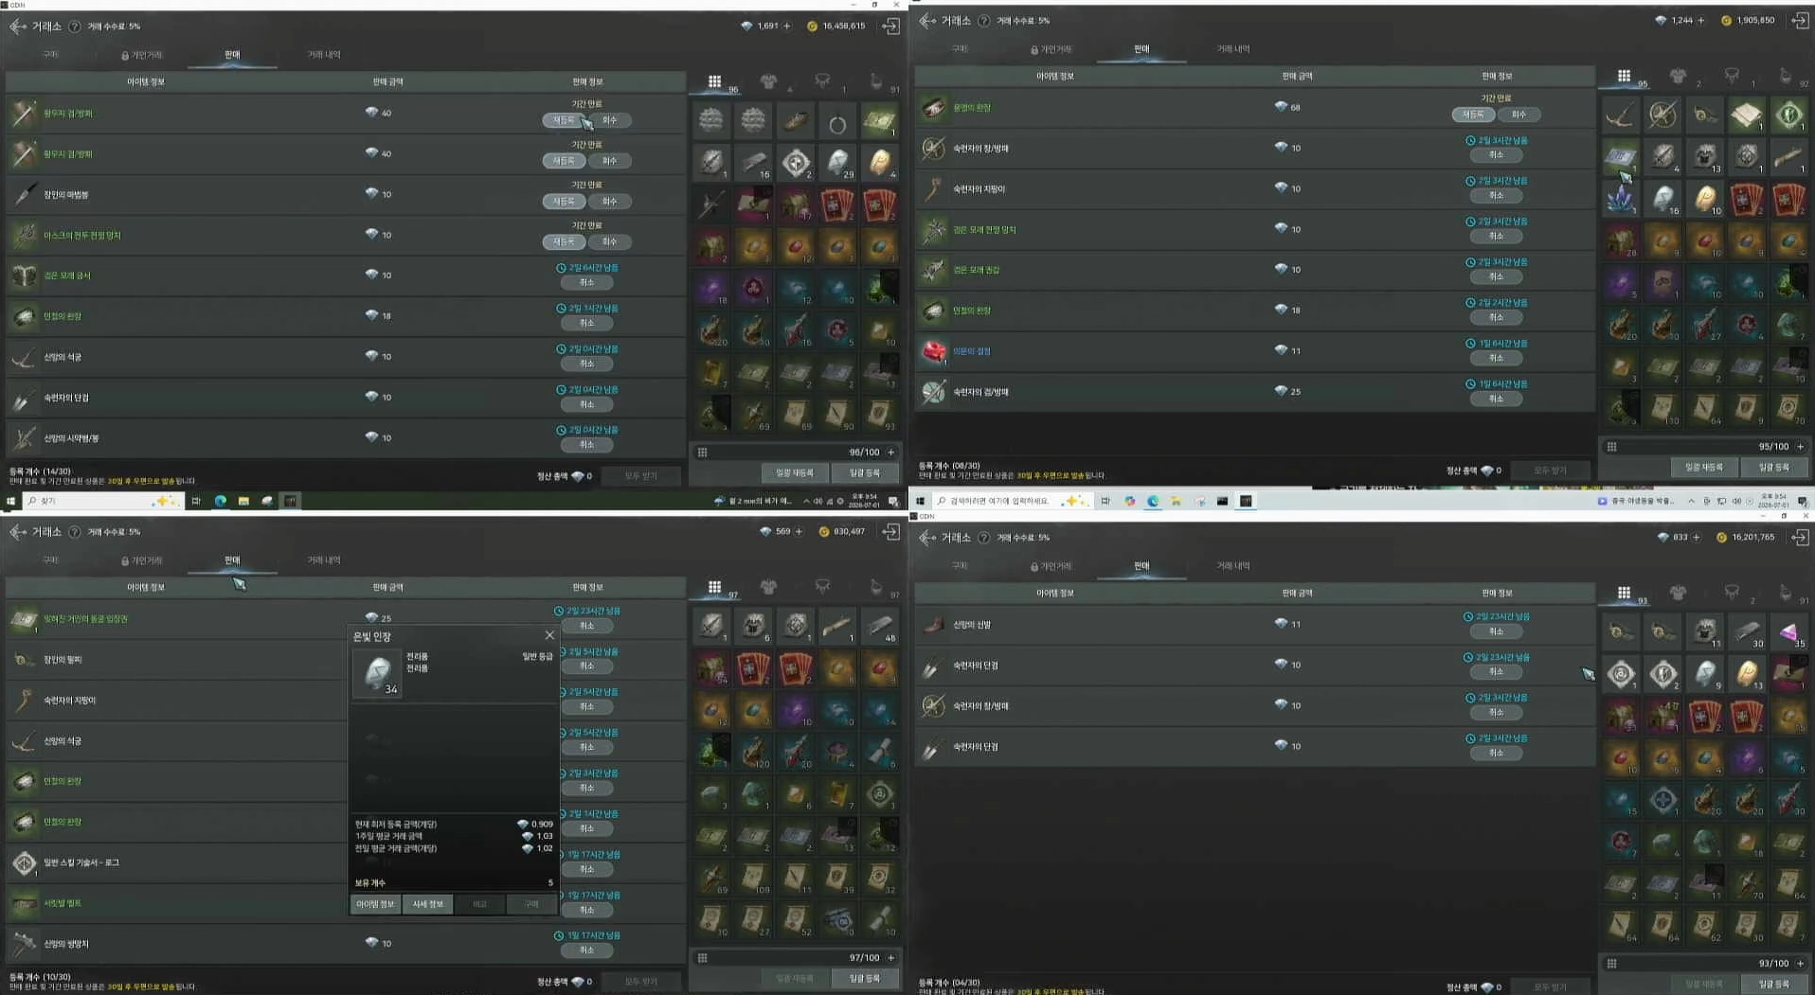Select blue crystal cluster item in top-right inventory
The width and height of the screenshot is (1815, 995).
click(x=1621, y=199)
